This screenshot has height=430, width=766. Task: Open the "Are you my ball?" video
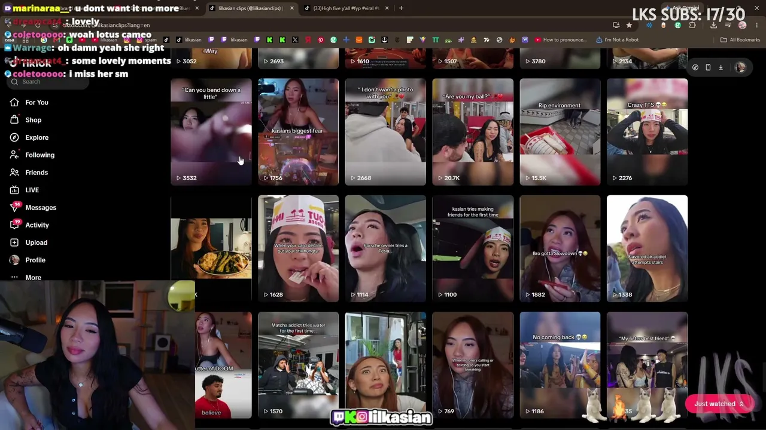pos(473,132)
